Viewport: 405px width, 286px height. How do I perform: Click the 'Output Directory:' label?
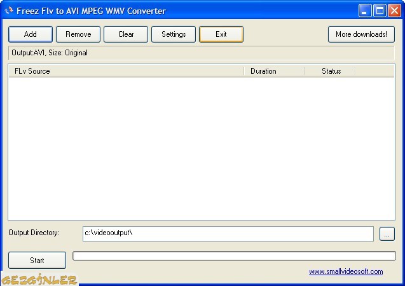point(34,233)
